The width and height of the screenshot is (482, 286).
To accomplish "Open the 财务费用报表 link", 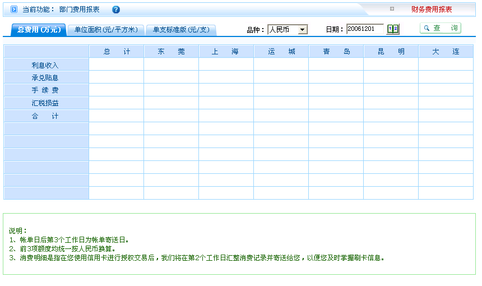I will [x=431, y=10].
